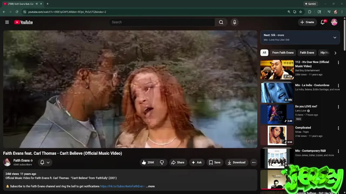Start voice search with microphone
Image resolution: width=346 pixels, height=194 pixels.
[235, 22]
